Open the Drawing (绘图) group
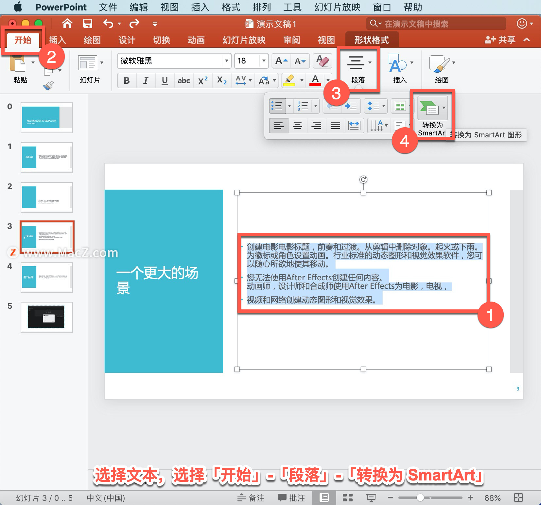This screenshot has height=505, width=541. pos(442,69)
